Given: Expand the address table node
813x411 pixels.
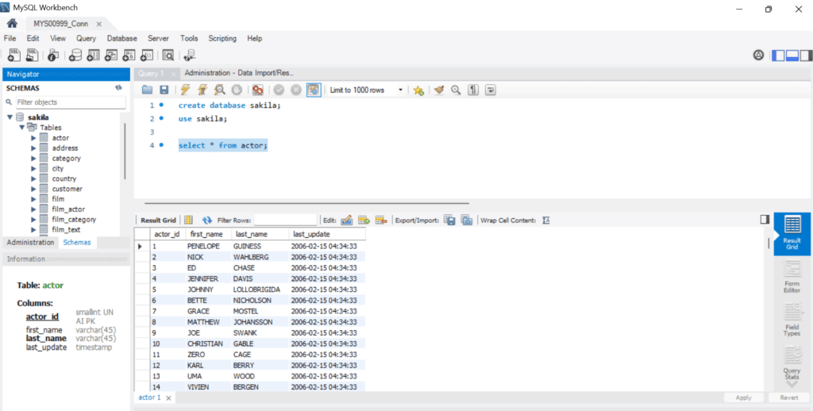Looking at the screenshot, I should (x=33, y=148).
